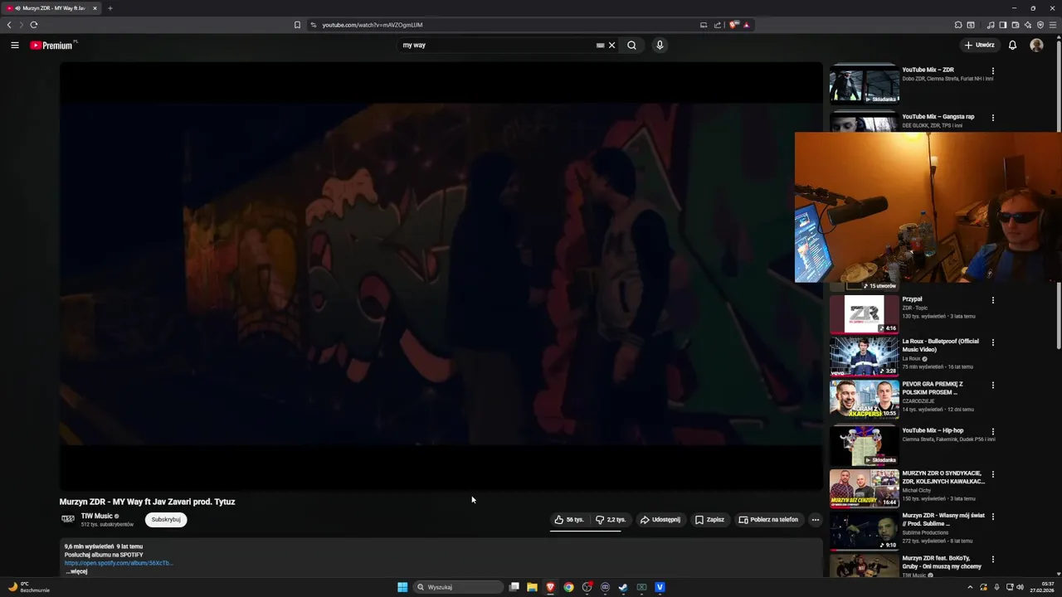Open the share icon in address bar
This screenshot has width=1062, height=597.
(717, 25)
